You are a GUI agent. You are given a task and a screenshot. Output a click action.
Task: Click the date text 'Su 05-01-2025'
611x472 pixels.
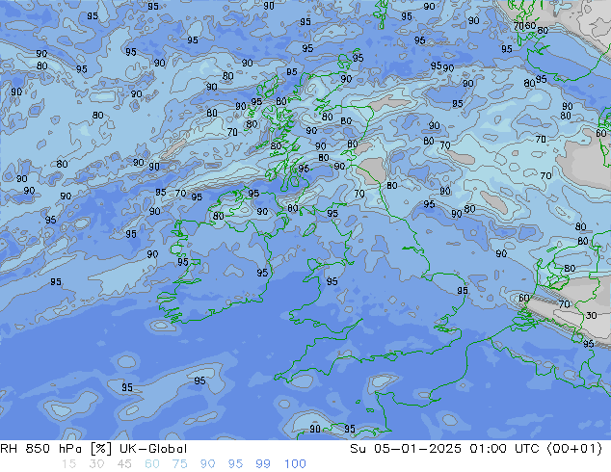406,449
